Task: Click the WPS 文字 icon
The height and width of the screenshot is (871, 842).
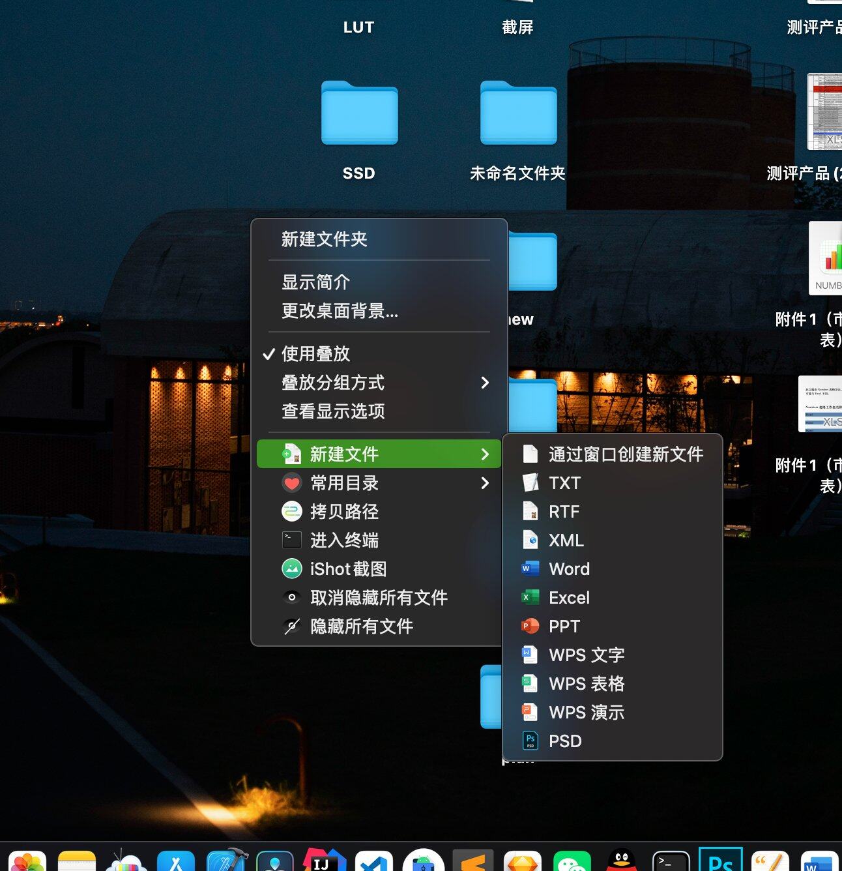Action: [530, 655]
